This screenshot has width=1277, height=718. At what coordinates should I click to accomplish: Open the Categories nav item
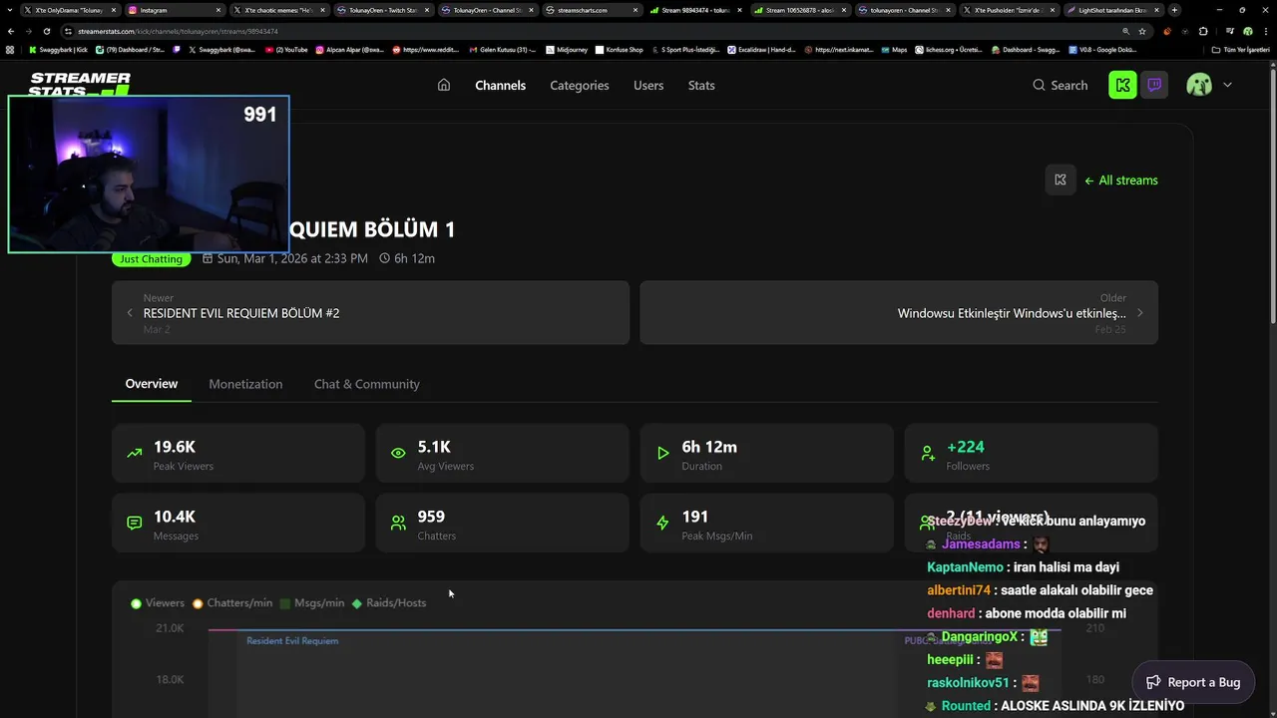coord(579,85)
